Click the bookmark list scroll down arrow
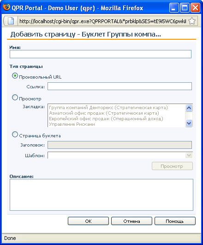 point(189,123)
